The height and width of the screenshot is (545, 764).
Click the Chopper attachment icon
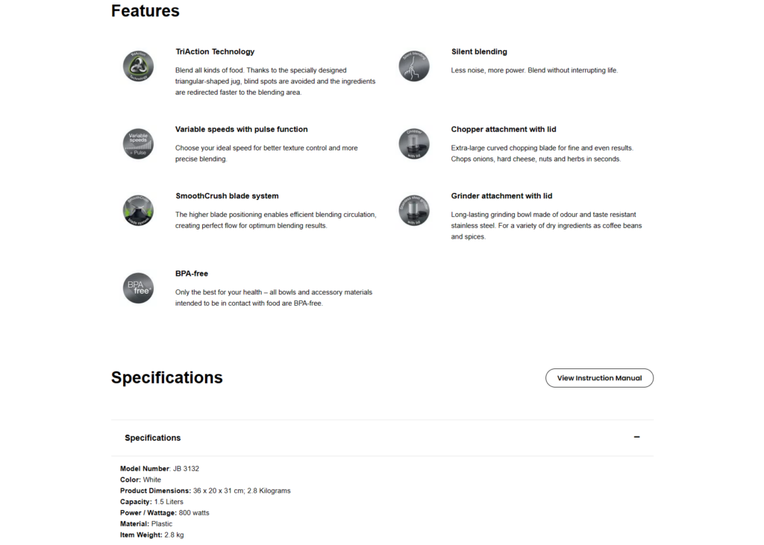414,144
